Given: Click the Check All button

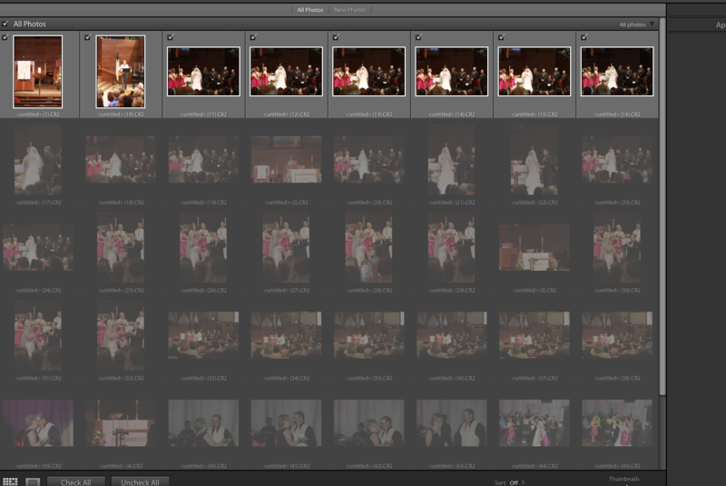Looking at the screenshot, I should 76,482.
